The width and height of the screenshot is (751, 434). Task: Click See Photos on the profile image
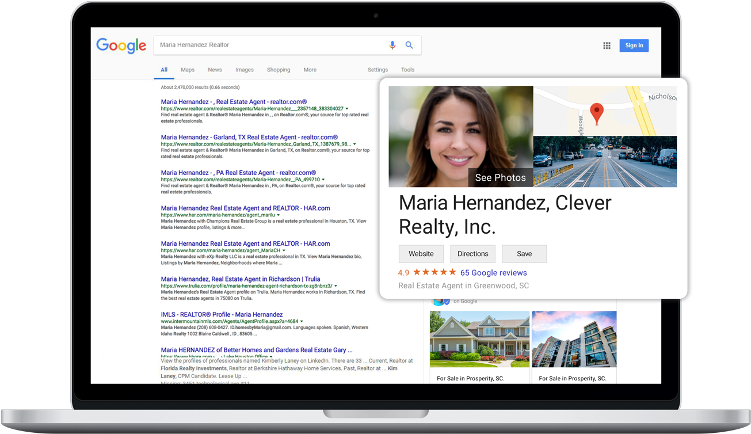point(501,178)
